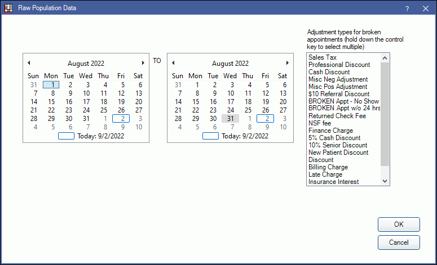Advance end calendar to next month
Image resolution: width=437 pixels, height=265 pixels.
click(287, 63)
